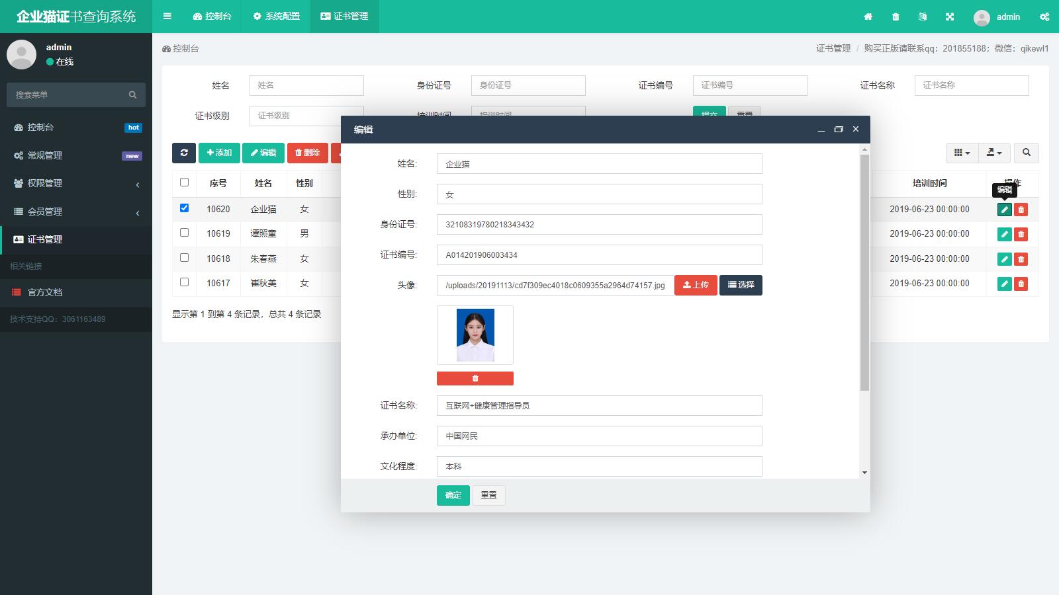Open the export dropdown in the table toolbar
Viewport: 1059px width, 595px height.
[x=993, y=153]
